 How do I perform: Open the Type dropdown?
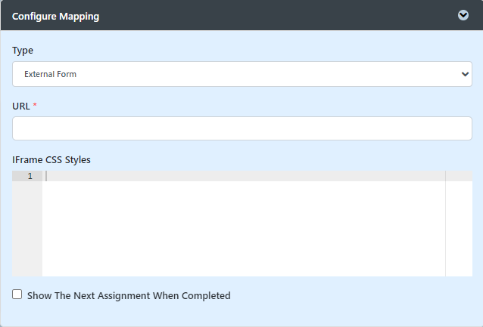pos(241,74)
